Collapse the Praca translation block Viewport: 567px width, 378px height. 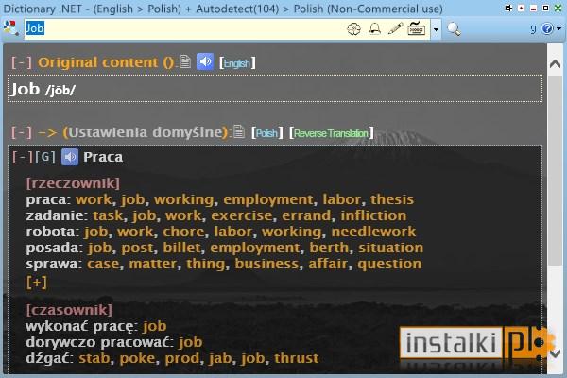click(x=23, y=157)
